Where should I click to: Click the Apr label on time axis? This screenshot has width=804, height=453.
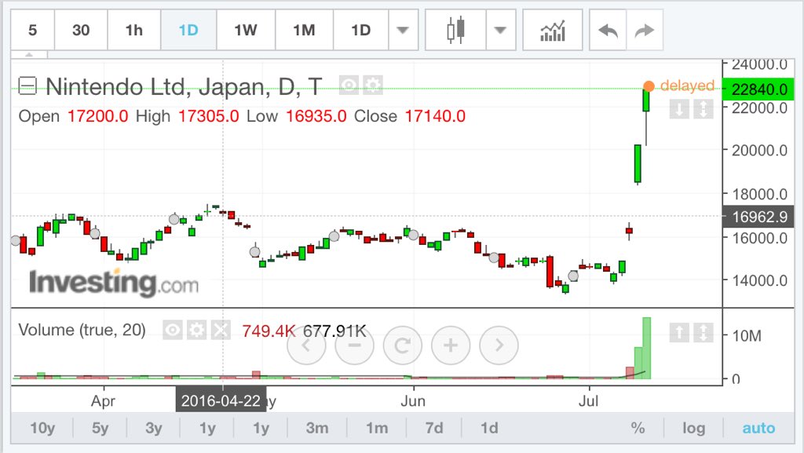(103, 400)
